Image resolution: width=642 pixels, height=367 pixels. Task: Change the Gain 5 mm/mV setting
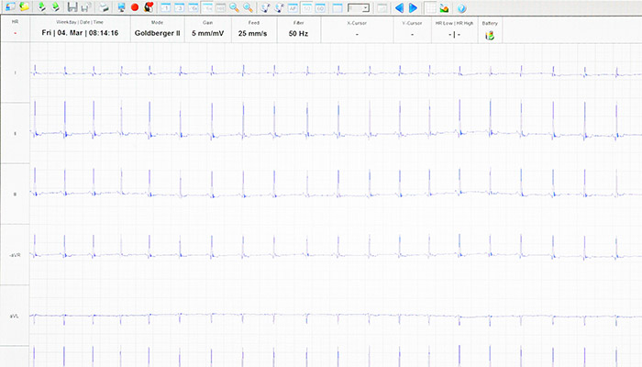tap(207, 33)
